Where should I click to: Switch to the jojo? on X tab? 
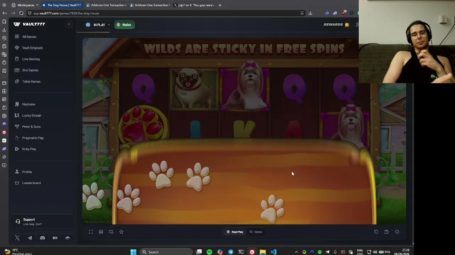point(194,5)
